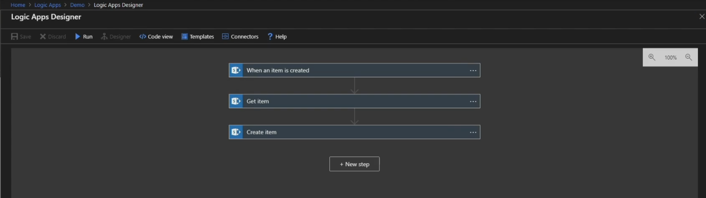Click the Save toolbar button
The width and height of the screenshot is (706, 198).
click(x=21, y=37)
